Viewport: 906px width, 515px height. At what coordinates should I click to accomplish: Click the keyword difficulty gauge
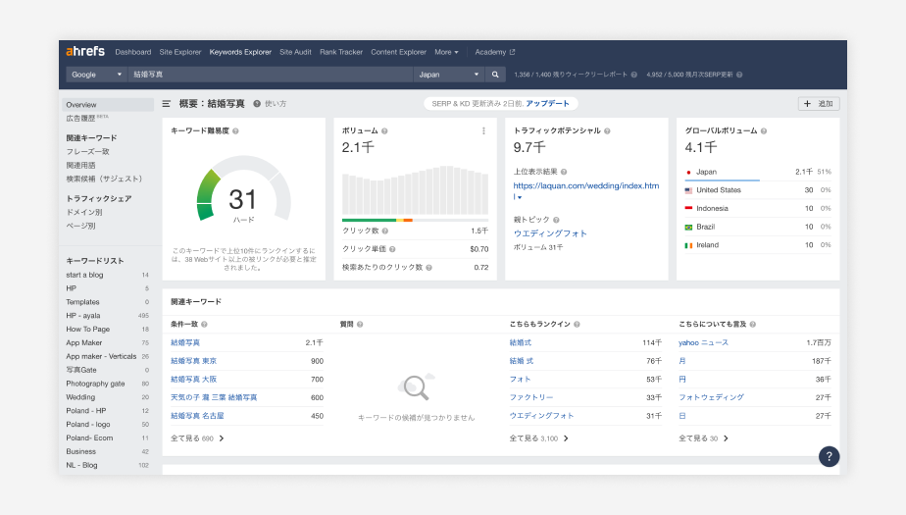[243, 189]
